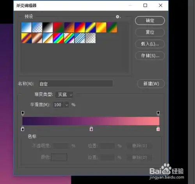This screenshot has height=184, width=195.
Task: Focus the 名称 name field showing 自定
Action: [x=76, y=83]
